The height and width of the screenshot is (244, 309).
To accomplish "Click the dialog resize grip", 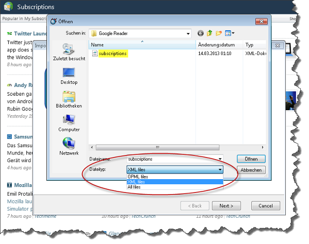I will click(x=266, y=175).
